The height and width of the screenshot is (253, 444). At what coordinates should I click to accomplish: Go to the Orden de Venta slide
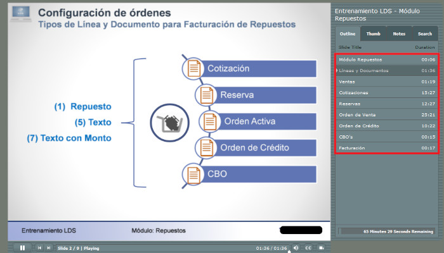[x=386, y=114]
